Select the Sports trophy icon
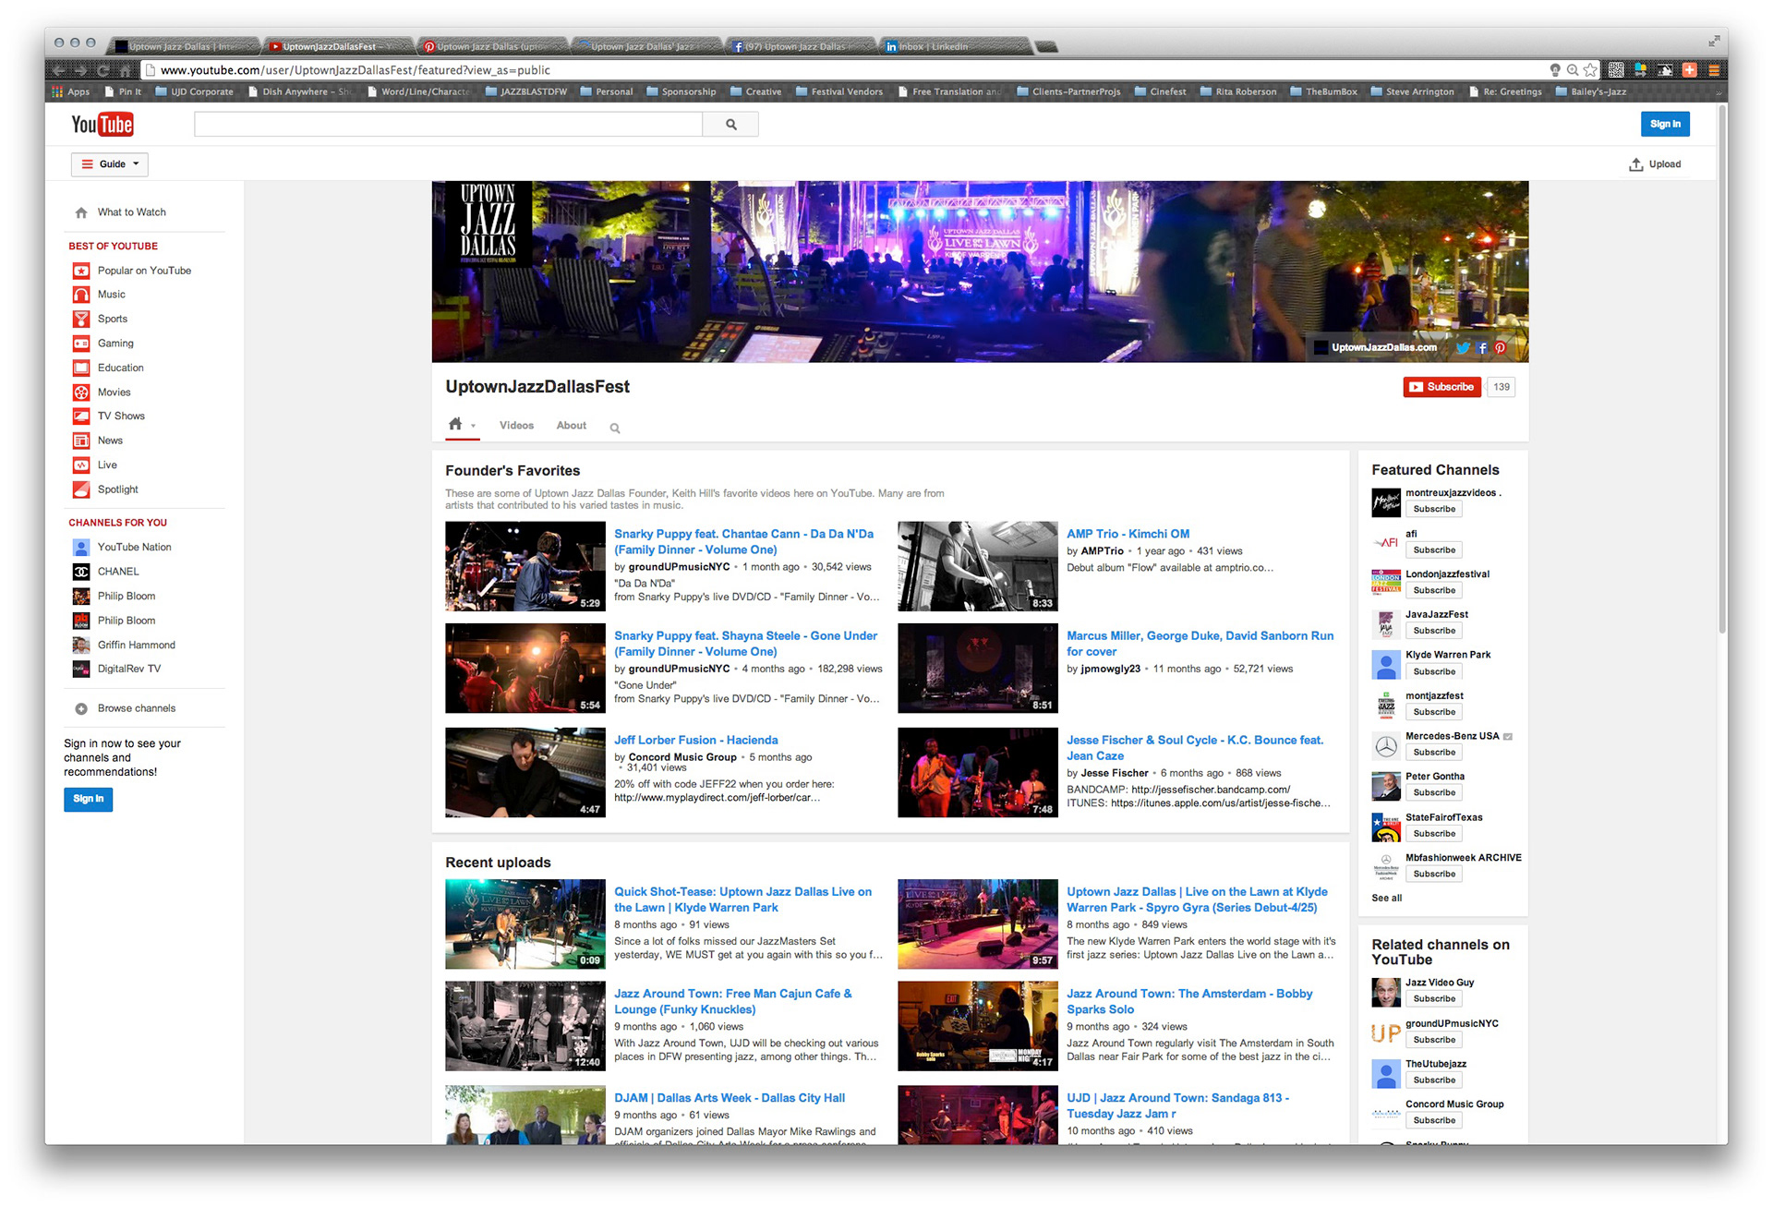This screenshot has width=1773, height=1207. (81, 320)
